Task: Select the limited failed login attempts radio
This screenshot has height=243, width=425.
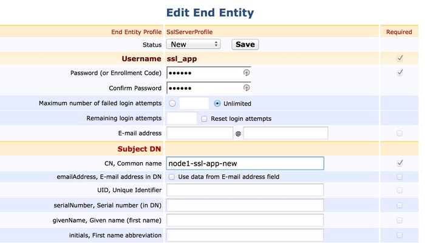Action: 172,103
